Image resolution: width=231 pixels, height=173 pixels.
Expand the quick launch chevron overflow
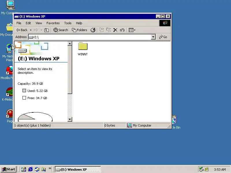[50, 168]
